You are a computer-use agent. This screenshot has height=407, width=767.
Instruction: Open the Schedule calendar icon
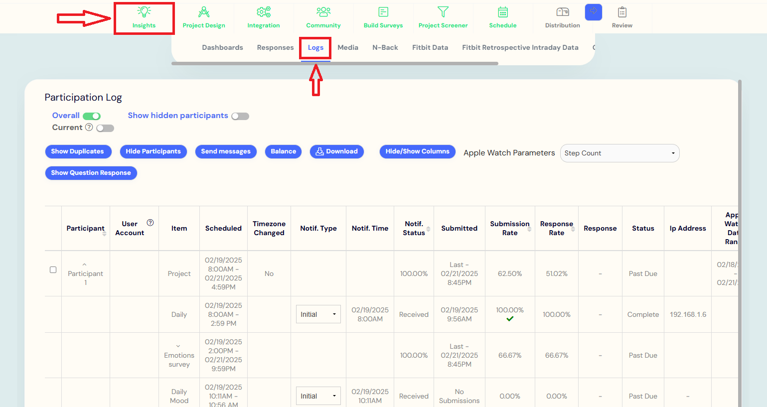point(503,12)
